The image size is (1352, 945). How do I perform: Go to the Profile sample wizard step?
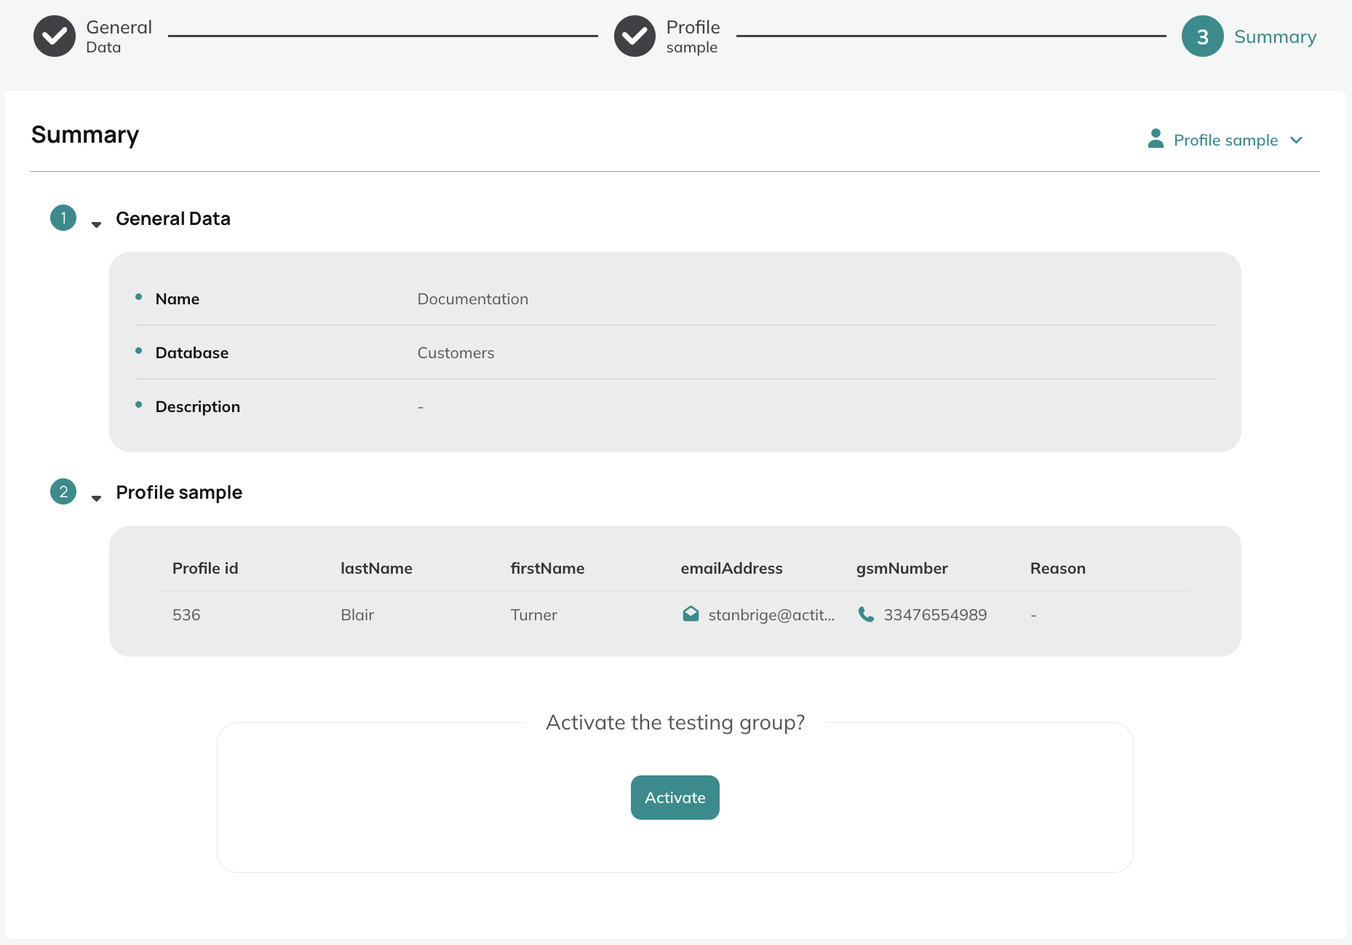(x=693, y=36)
